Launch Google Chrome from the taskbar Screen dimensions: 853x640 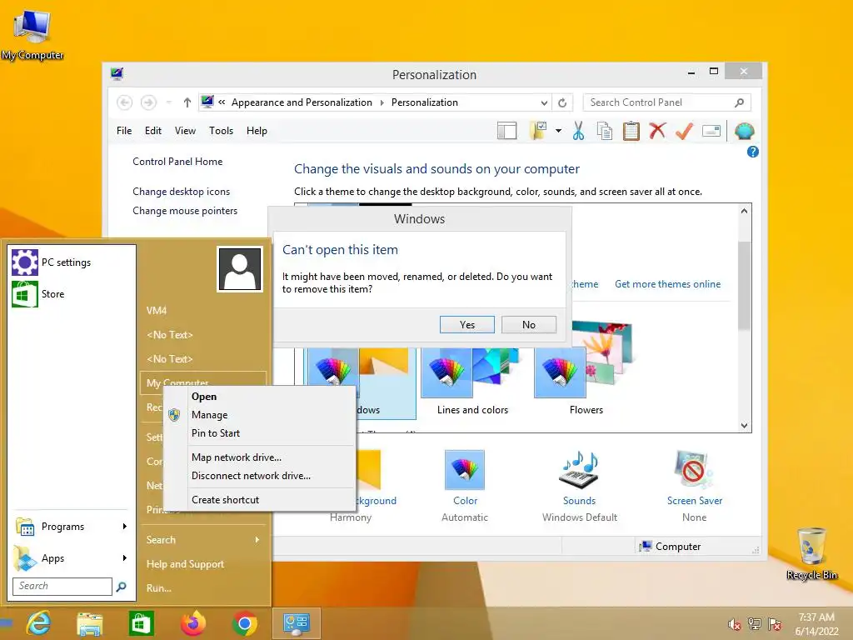tap(245, 623)
